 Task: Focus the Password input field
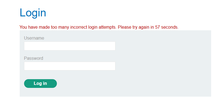coord(69,66)
